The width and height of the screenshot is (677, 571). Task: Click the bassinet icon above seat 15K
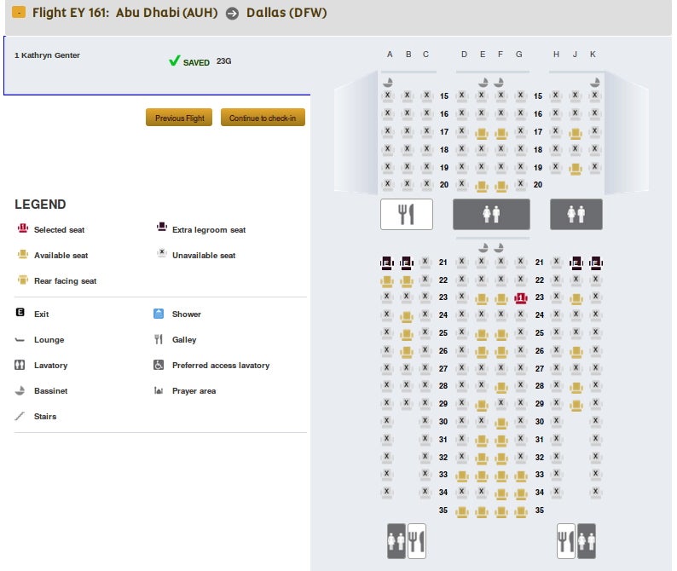(x=595, y=82)
